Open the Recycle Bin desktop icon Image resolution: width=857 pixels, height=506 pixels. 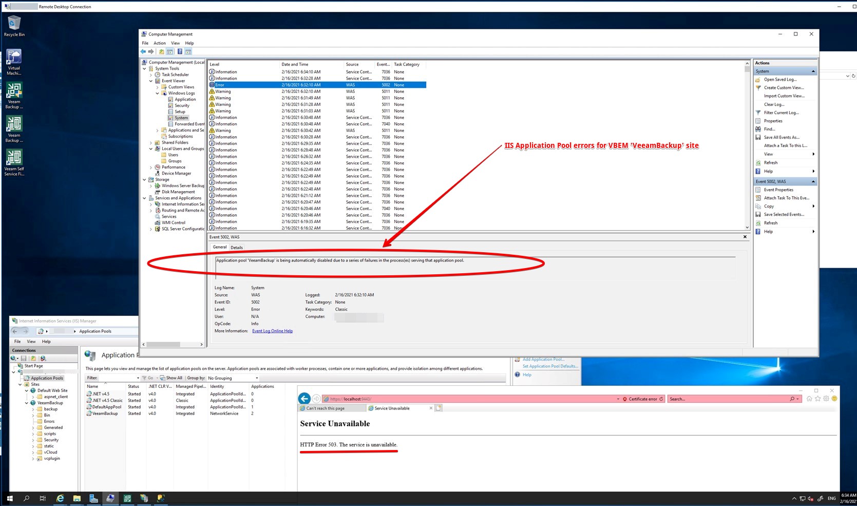point(14,26)
